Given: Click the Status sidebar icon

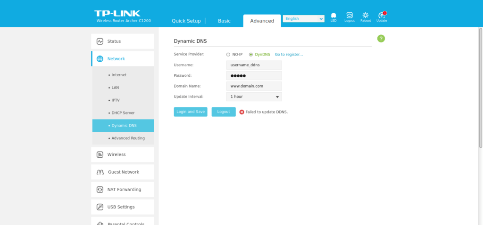Looking at the screenshot, I should [100, 41].
